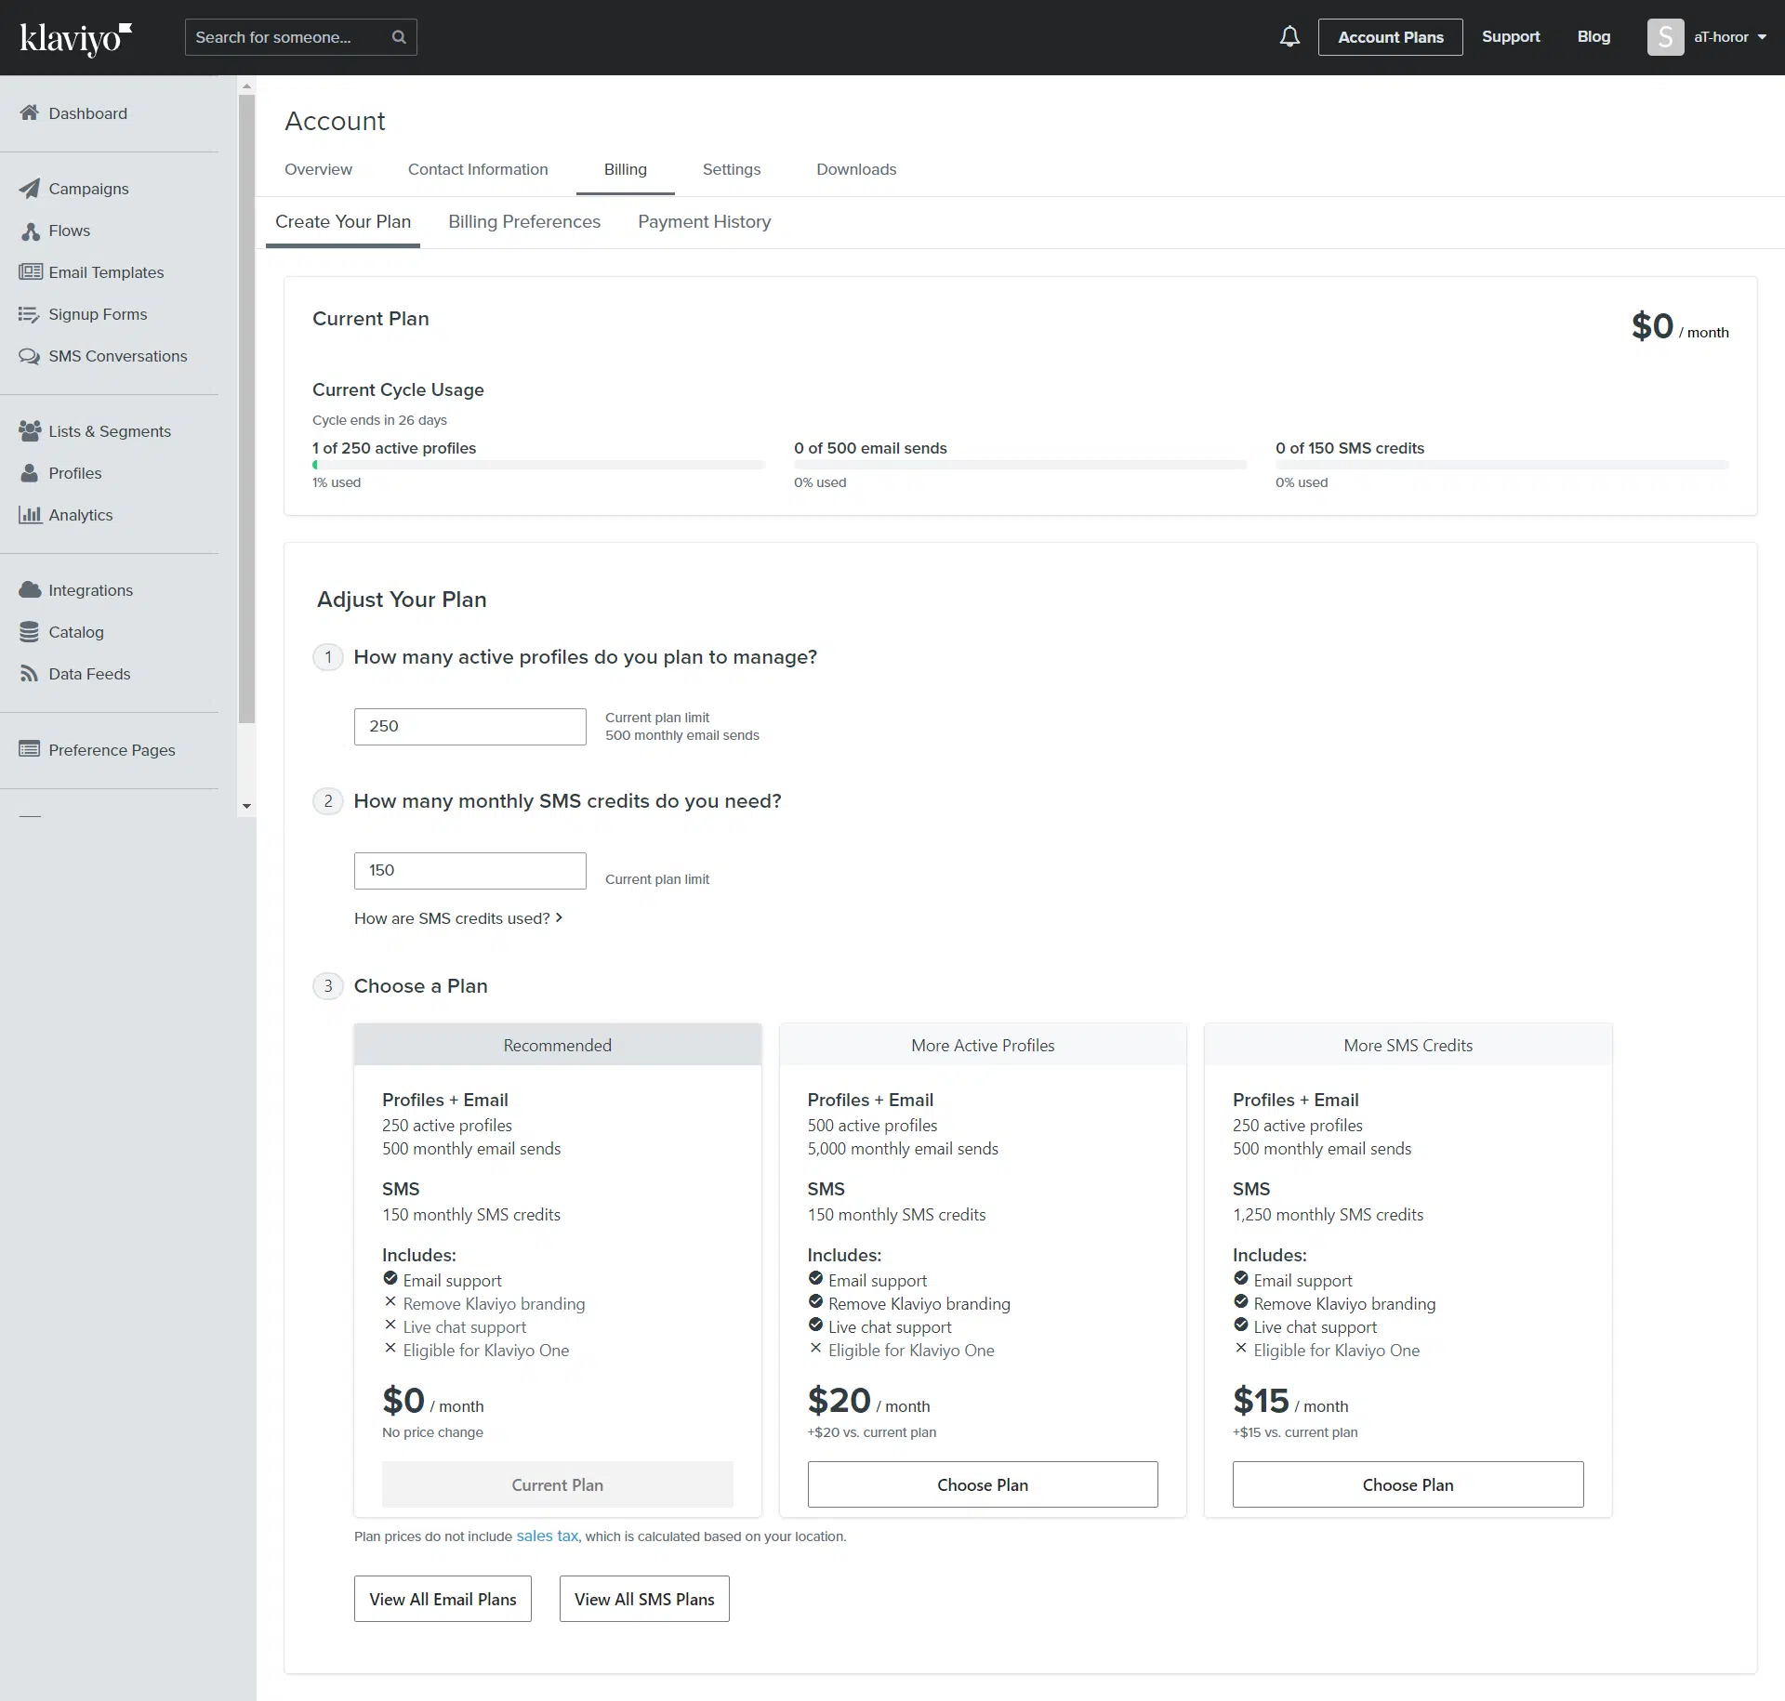Click the Profiles person icon
Viewport: 1785px width, 1701px height.
[30, 472]
